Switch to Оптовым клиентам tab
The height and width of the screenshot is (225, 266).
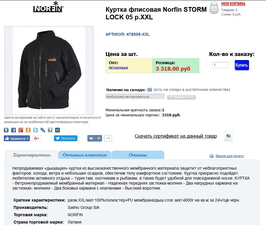click(x=85, y=155)
